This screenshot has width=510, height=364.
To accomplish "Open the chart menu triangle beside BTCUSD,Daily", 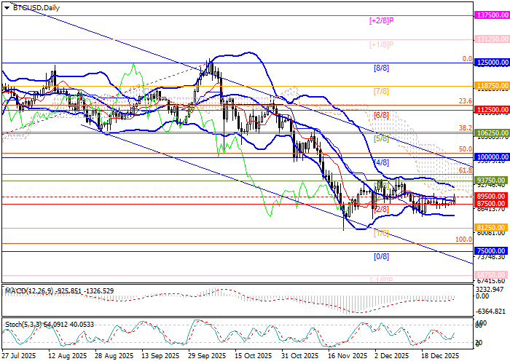I will click(x=7, y=8).
